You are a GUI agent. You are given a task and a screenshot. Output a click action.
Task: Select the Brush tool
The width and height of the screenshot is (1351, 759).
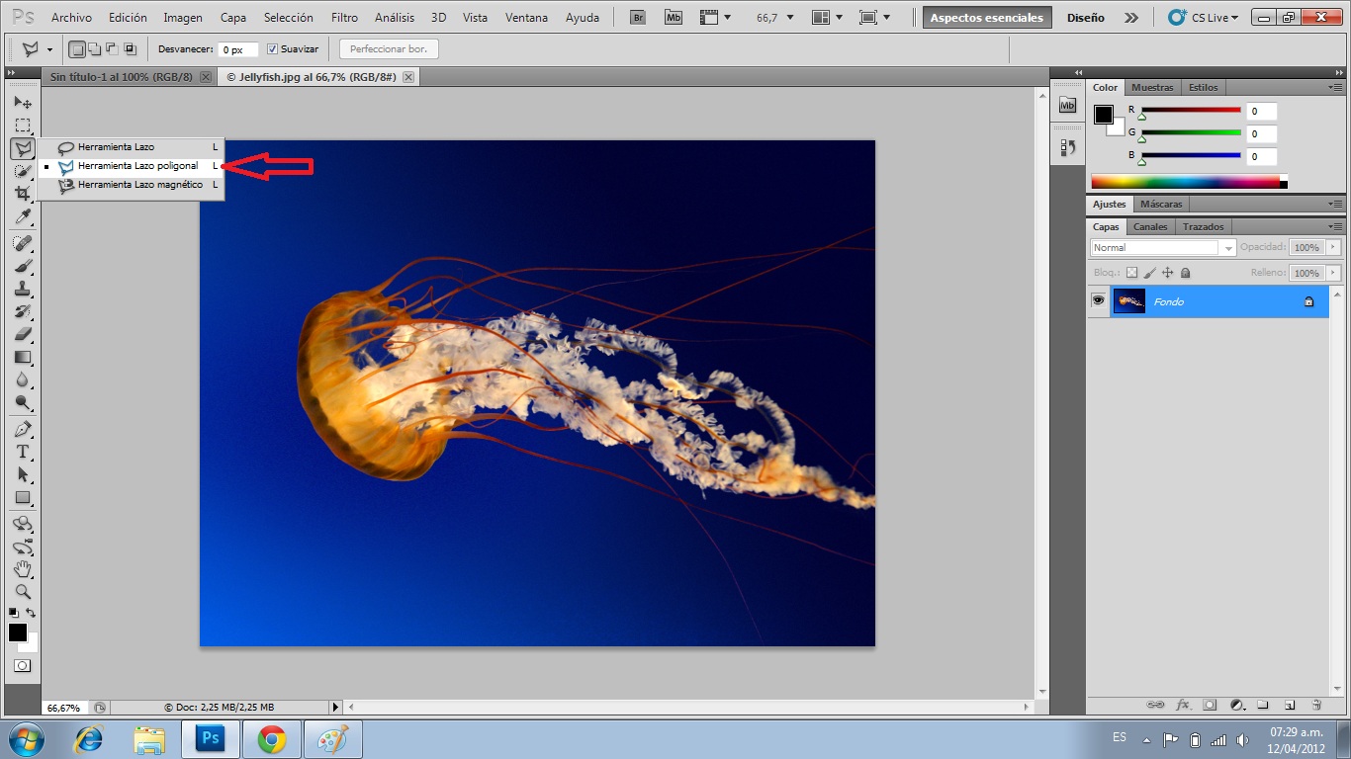coord(22,266)
